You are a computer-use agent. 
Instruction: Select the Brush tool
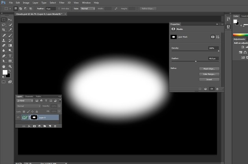(10, 35)
